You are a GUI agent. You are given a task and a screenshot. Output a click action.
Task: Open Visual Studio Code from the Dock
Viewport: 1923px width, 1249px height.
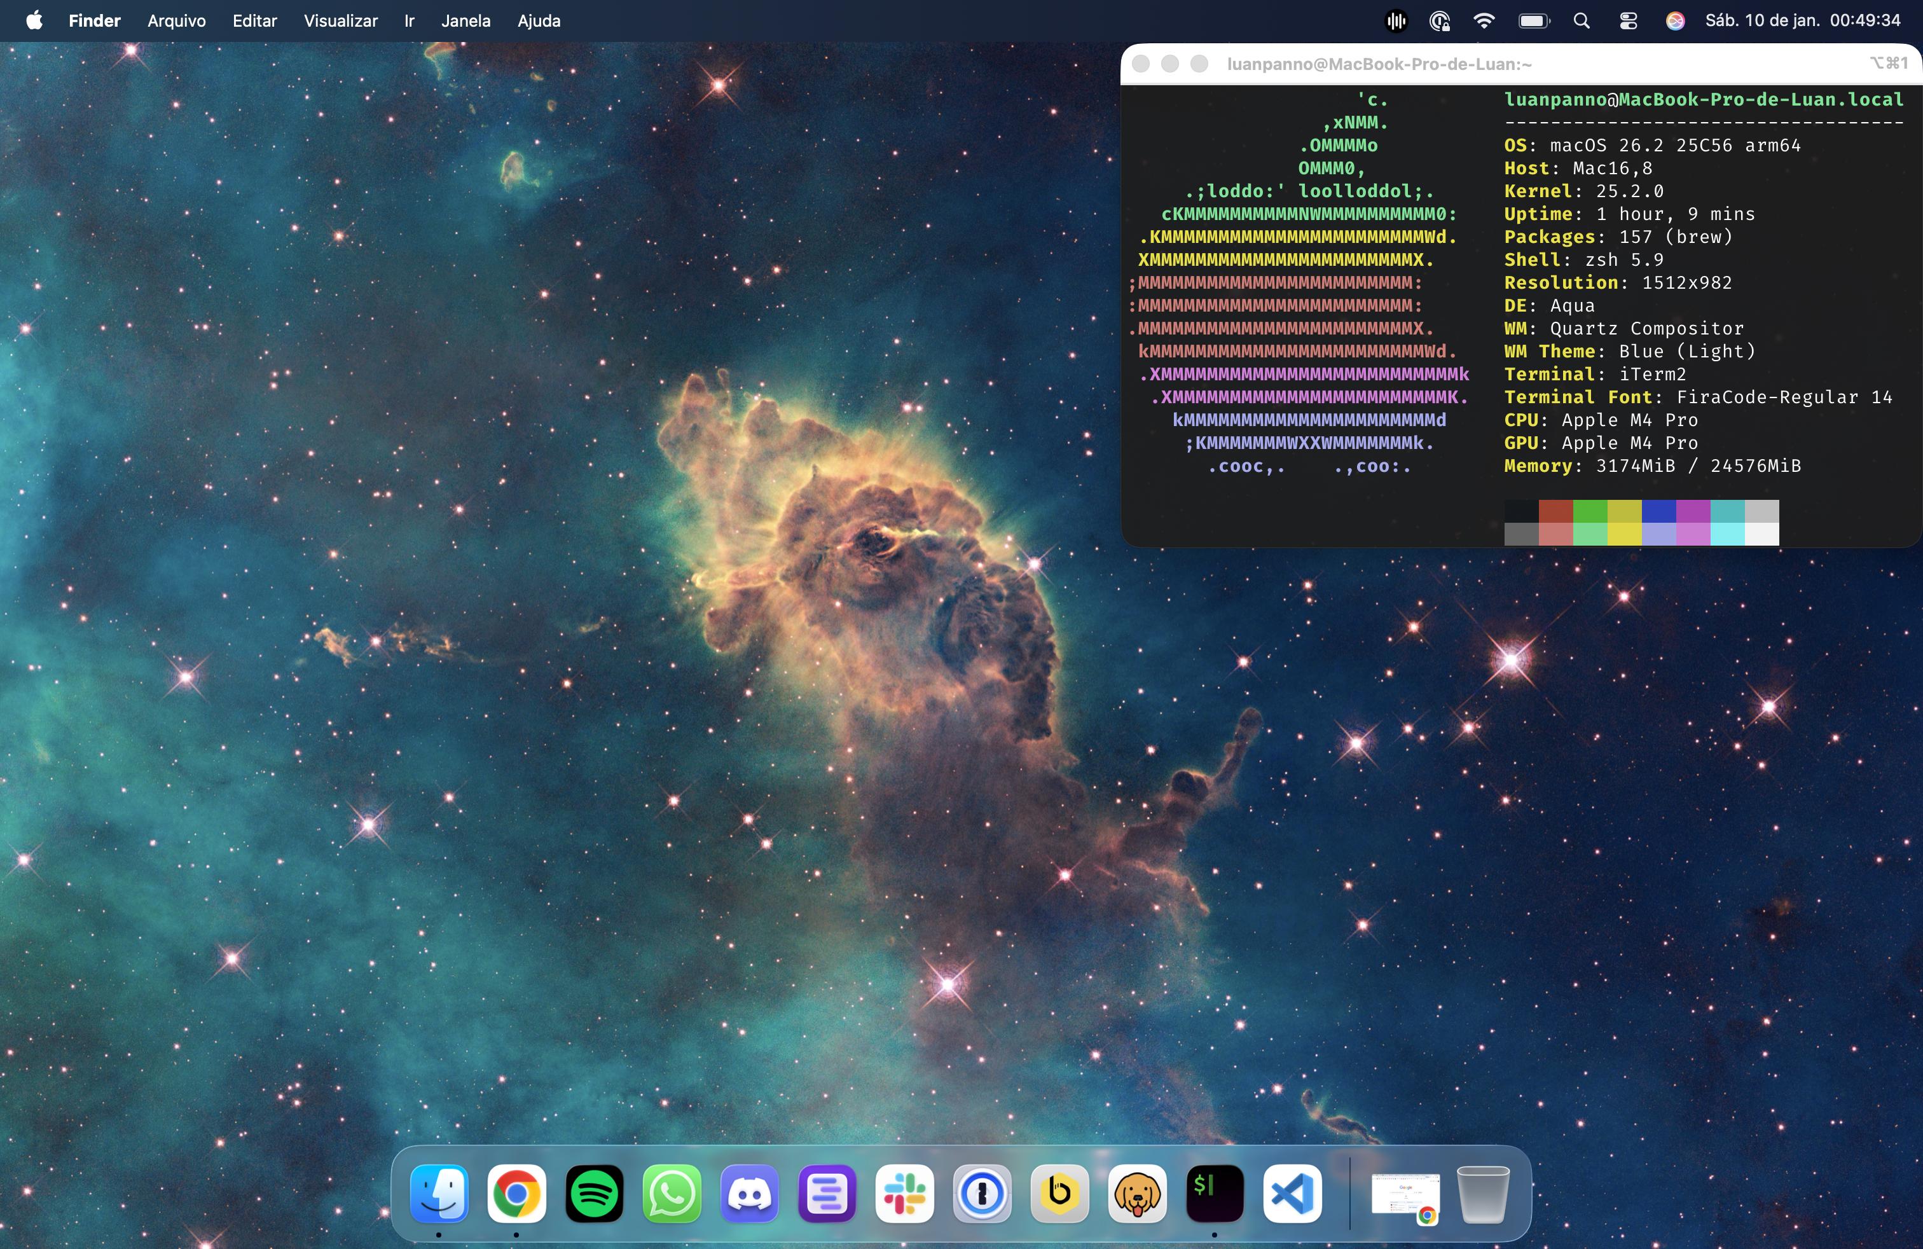click(x=1292, y=1193)
